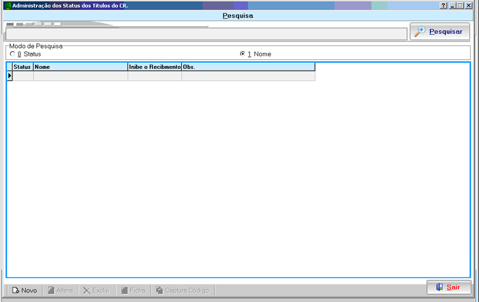Image resolution: width=479 pixels, height=302 pixels.
Task: Click the empty Nome cell in first row
Action: pos(80,76)
